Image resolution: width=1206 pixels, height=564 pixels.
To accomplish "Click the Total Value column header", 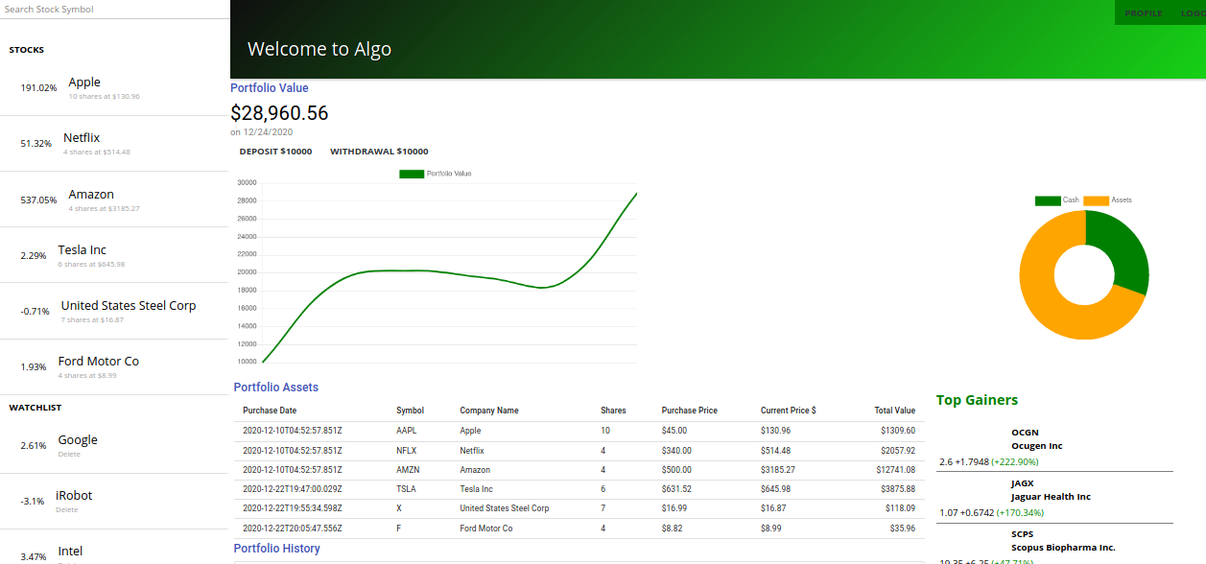I will [895, 411].
